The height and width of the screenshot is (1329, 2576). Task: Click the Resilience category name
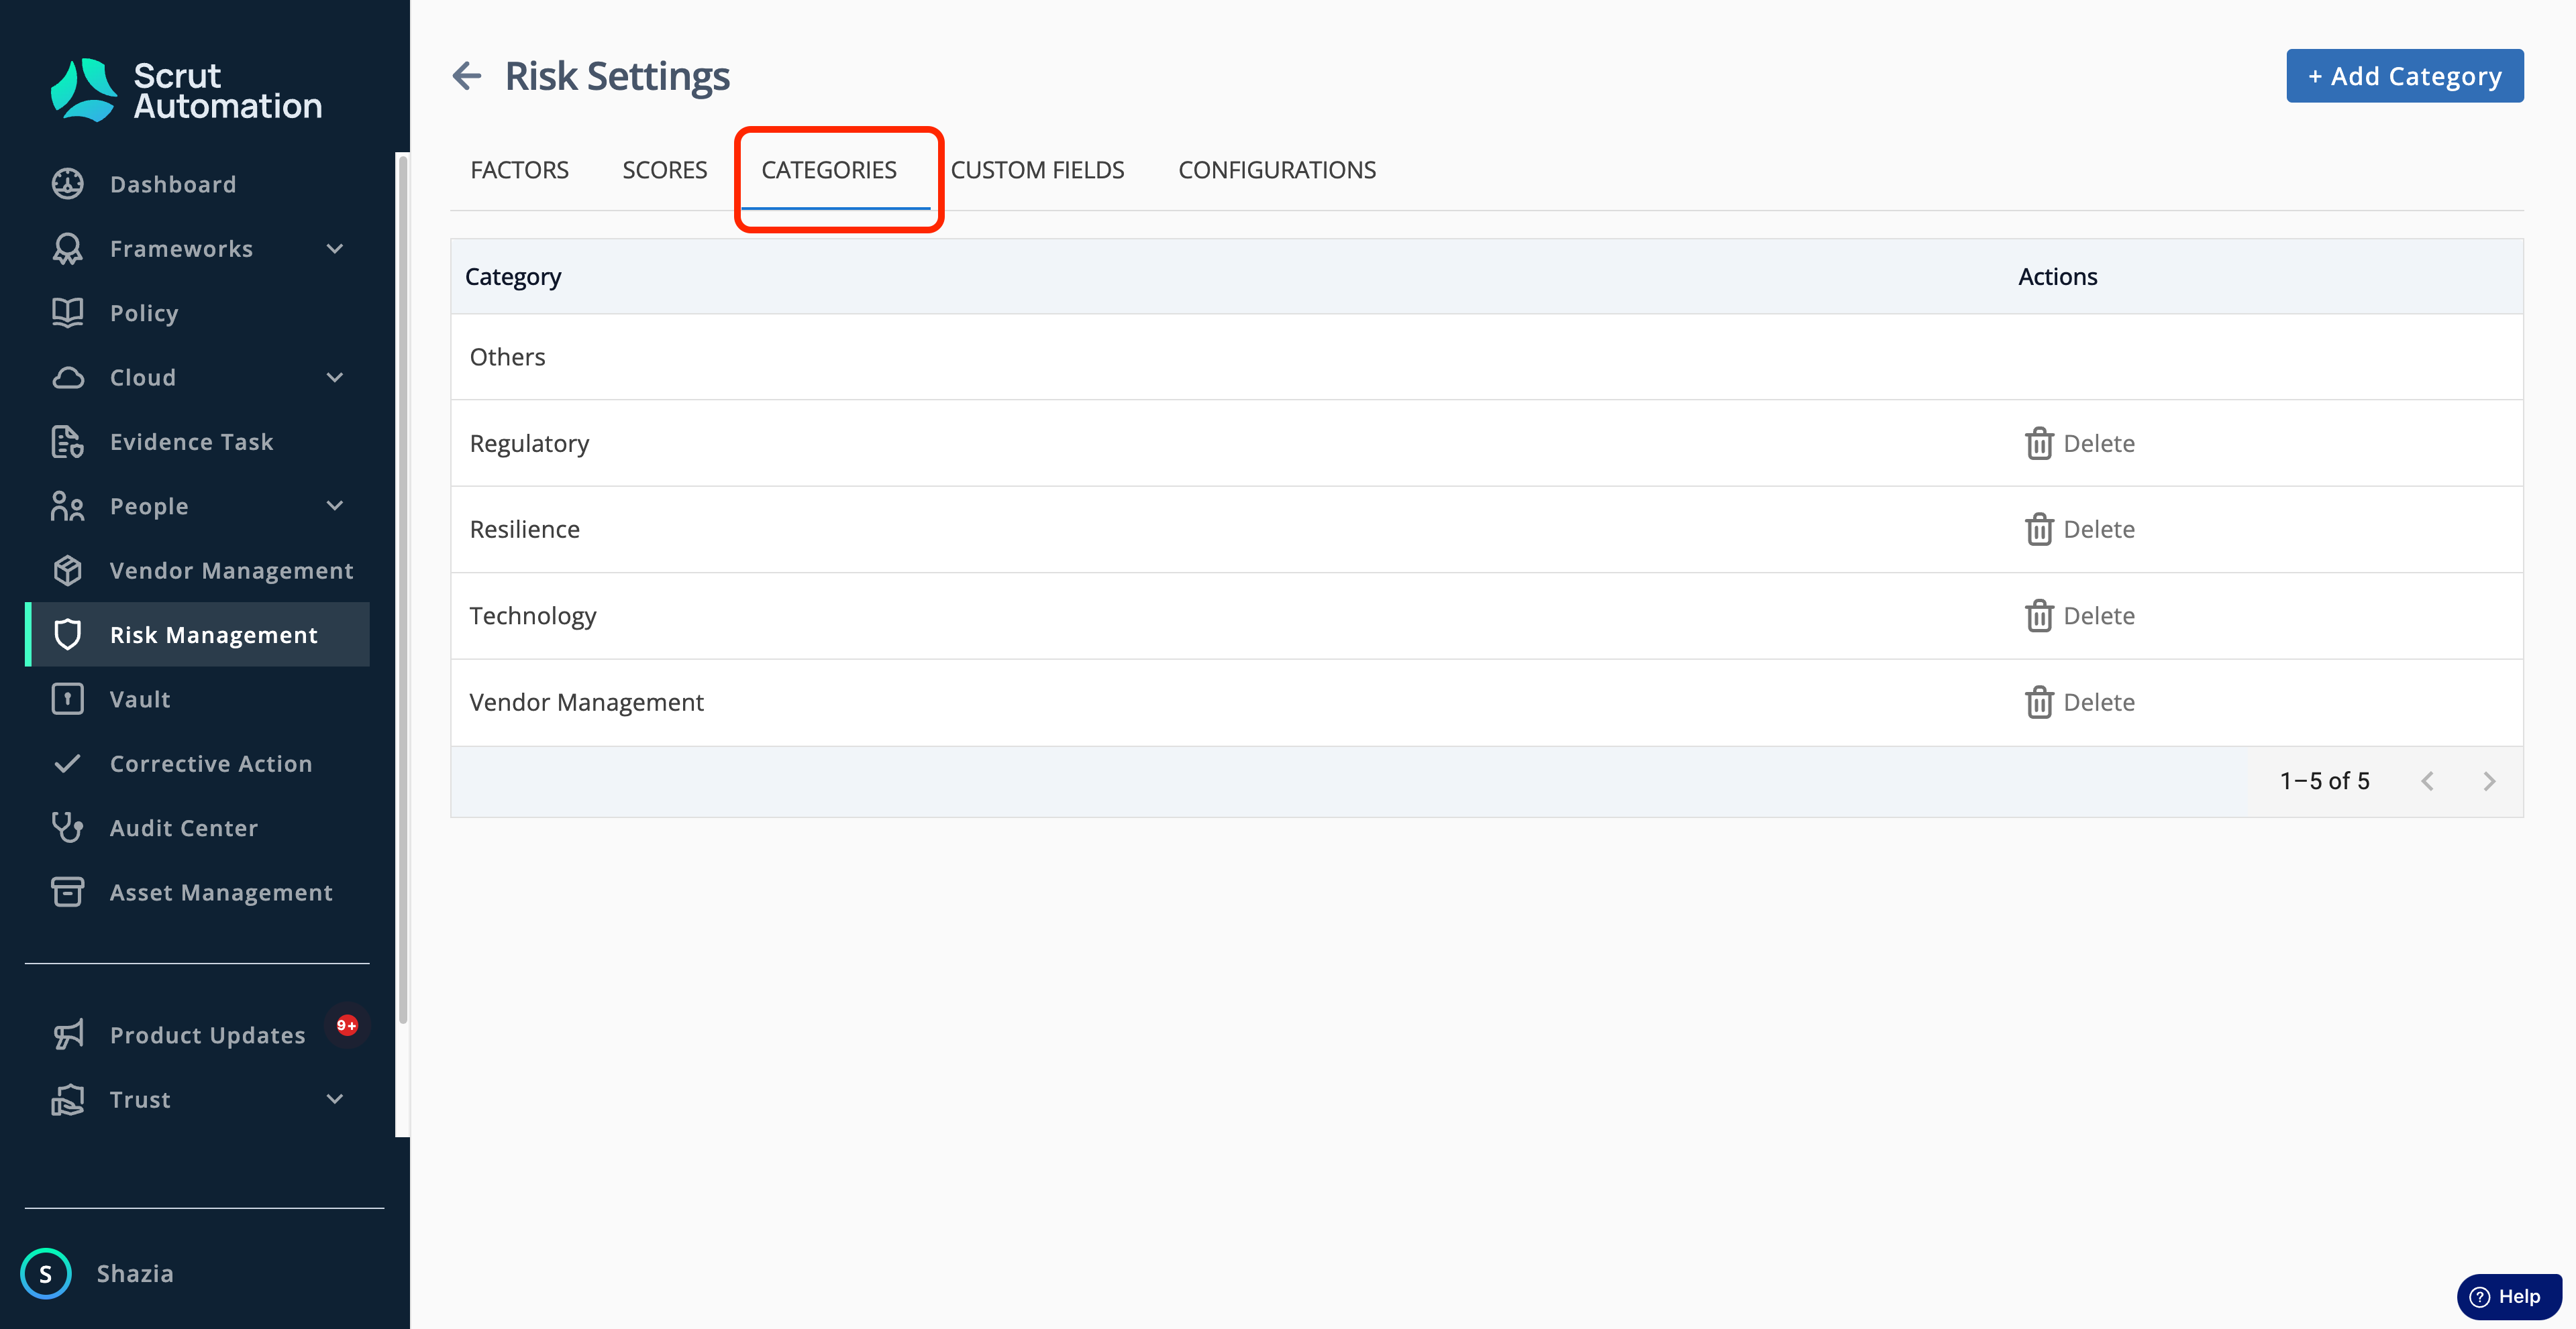tap(524, 530)
